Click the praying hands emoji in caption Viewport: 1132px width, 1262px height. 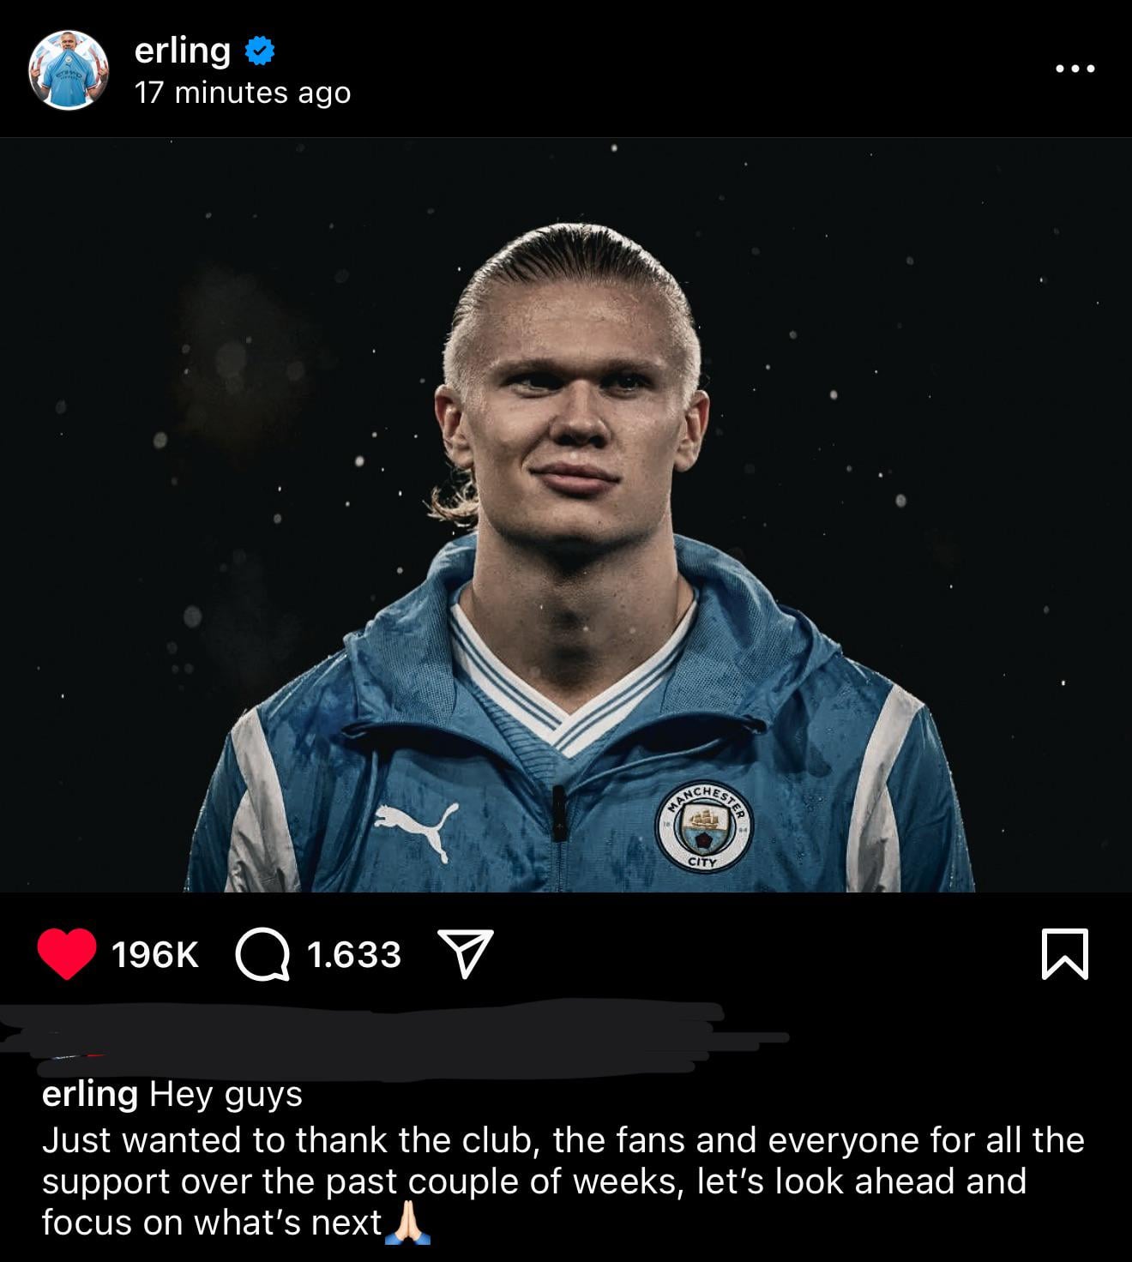407,1223
